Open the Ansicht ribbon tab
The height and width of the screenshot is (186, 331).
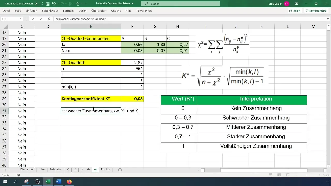tap(116, 11)
